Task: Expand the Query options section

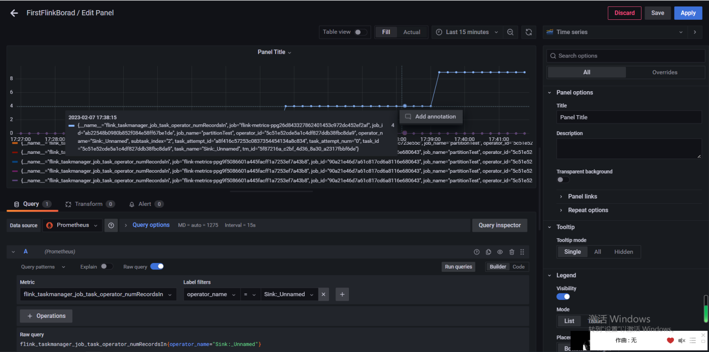Action: pyautogui.click(x=151, y=225)
